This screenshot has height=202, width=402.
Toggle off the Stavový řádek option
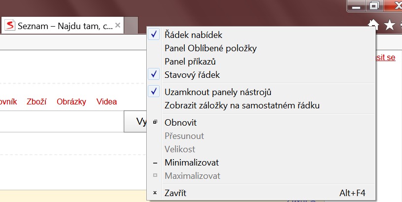(192, 75)
